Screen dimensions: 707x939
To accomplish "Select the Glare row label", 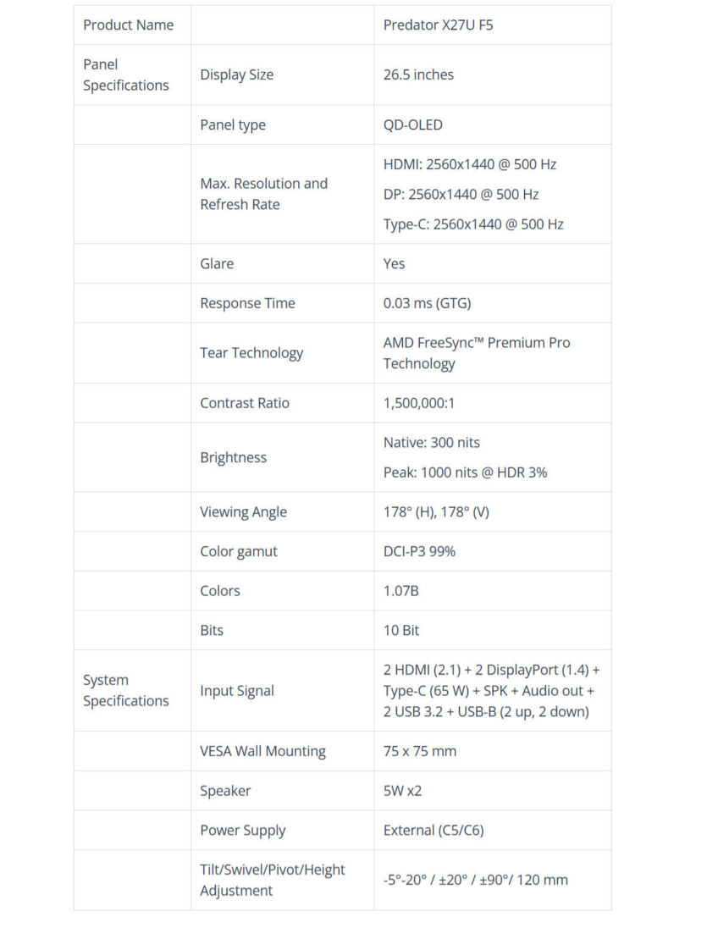I will tap(217, 264).
